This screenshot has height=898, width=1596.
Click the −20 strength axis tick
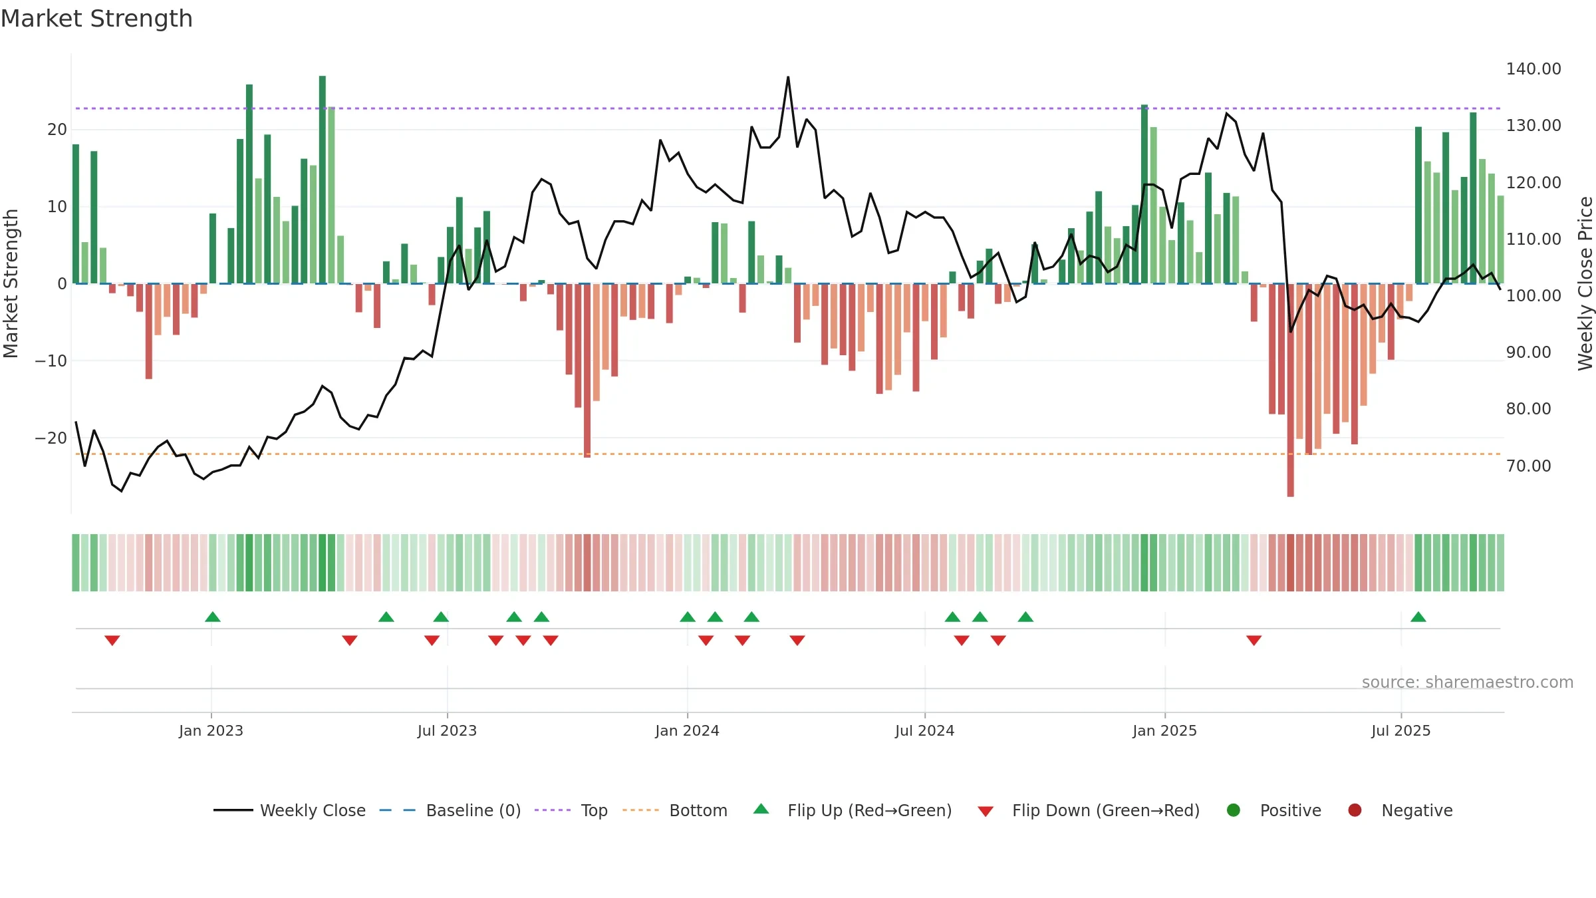(51, 438)
